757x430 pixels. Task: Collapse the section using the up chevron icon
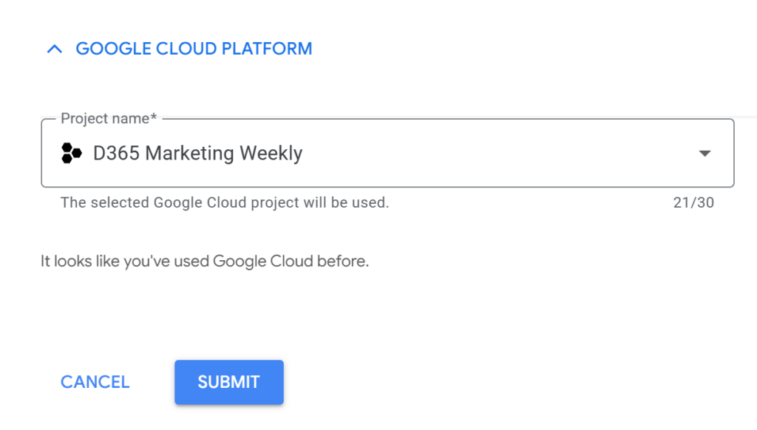(x=54, y=50)
